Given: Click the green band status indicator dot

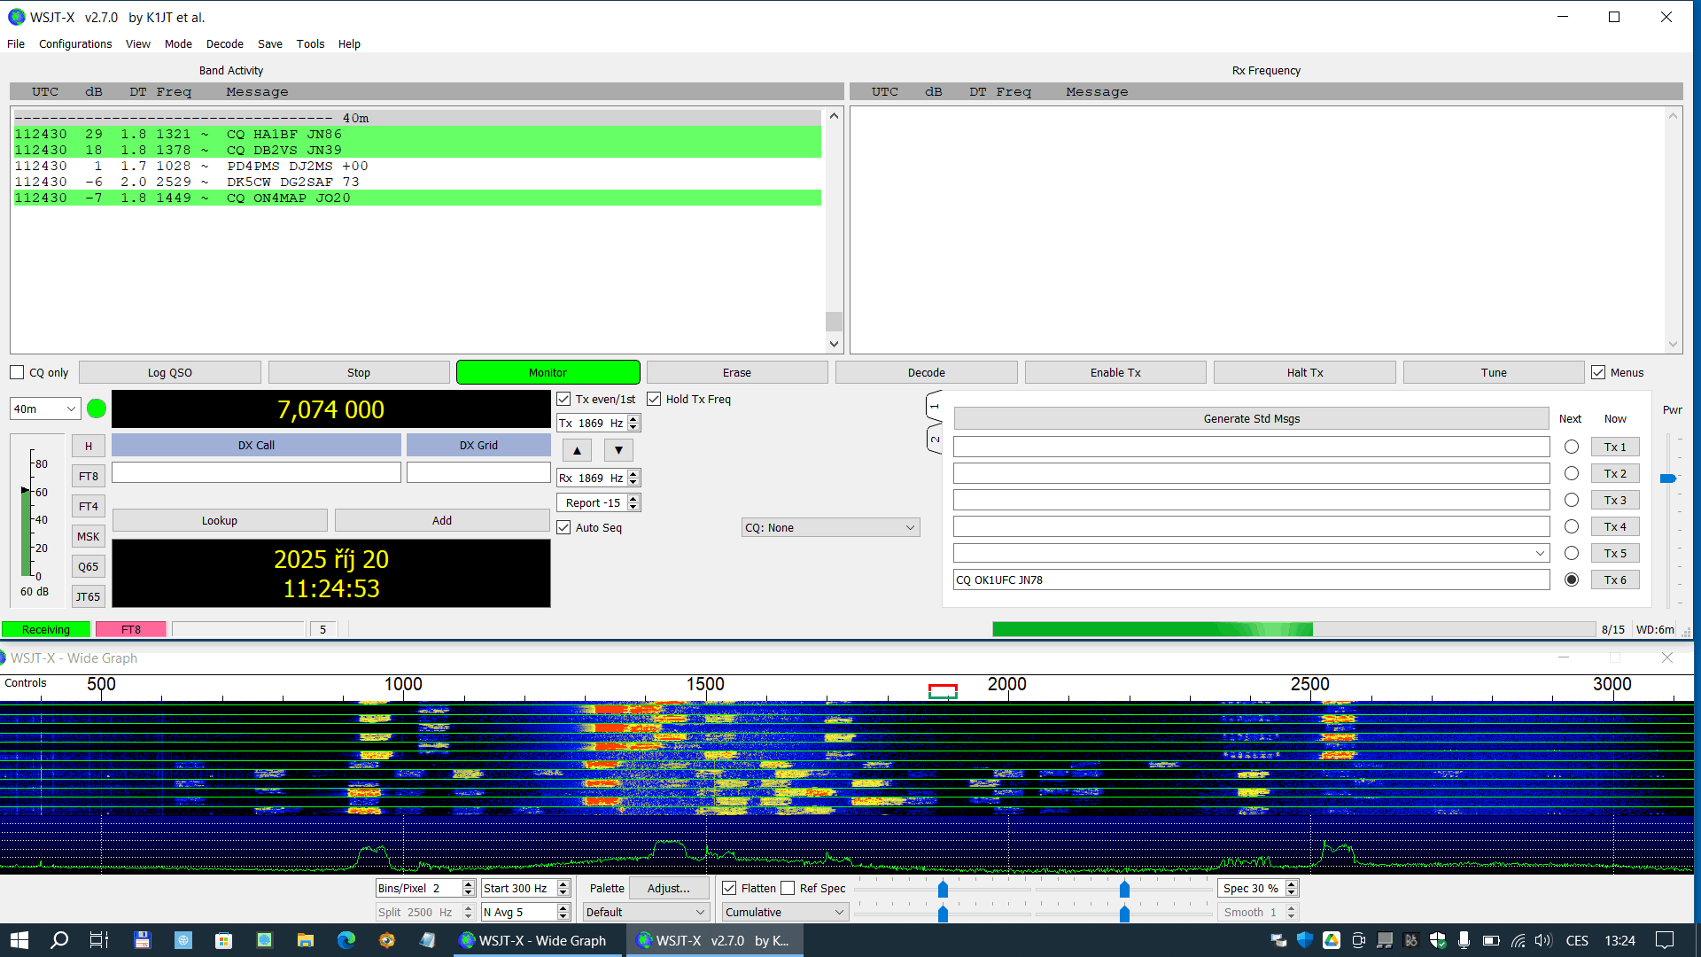Looking at the screenshot, I should (x=97, y=408).
